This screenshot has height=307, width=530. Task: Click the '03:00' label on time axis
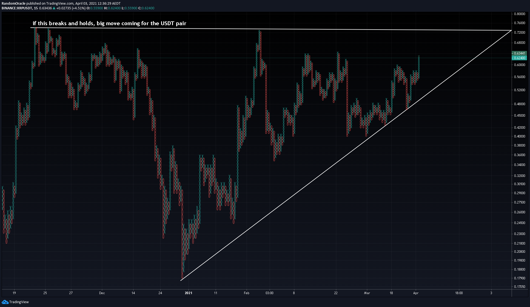coord(269,293)
